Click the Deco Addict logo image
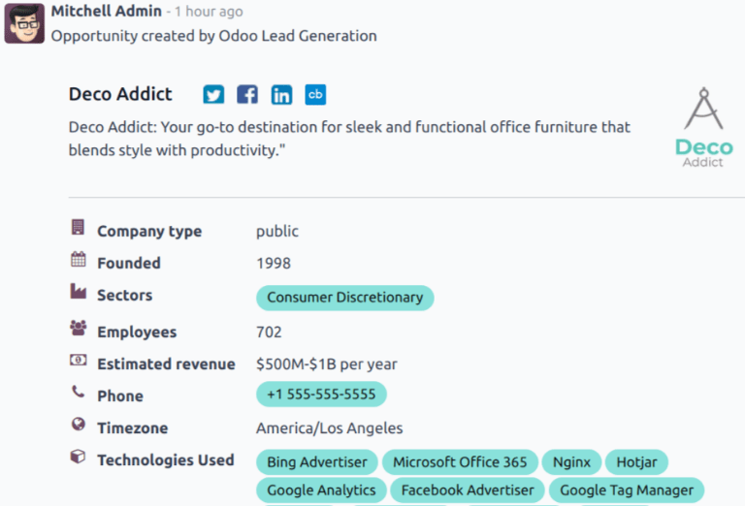745x506 pixels. tap(702, 128)
